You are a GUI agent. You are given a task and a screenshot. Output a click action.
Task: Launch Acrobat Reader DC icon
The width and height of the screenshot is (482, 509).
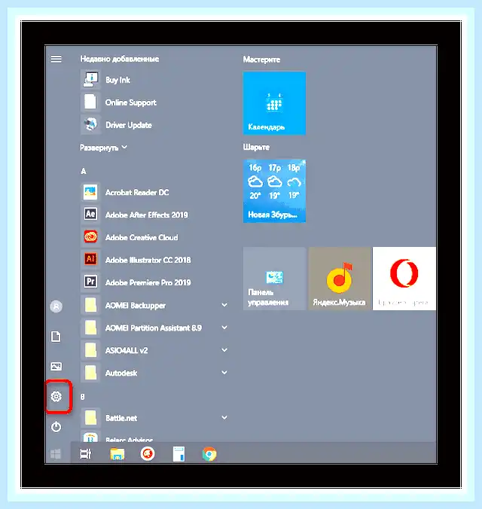point(90,192)
